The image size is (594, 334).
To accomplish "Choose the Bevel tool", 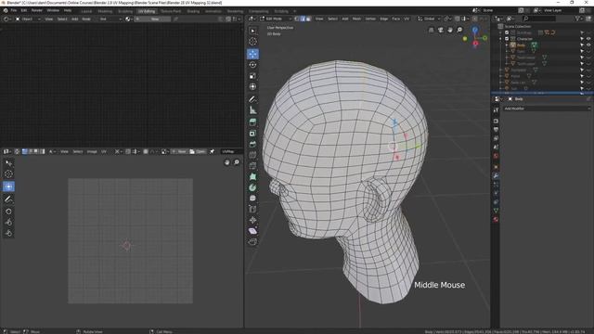I will pyautogui.click(x=252, y=145).
